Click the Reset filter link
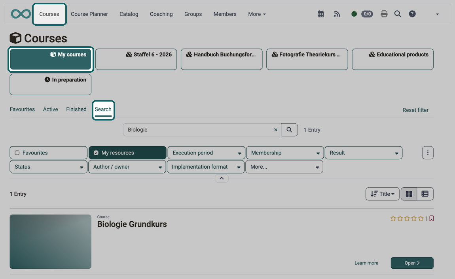The width and height of the screenshot is (455, 279). click(x=415, y=110)
